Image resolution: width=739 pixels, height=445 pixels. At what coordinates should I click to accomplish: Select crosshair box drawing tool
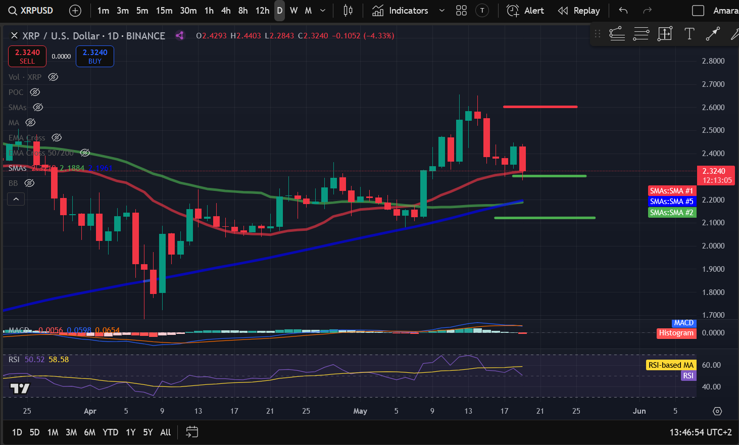pos(665,34)
